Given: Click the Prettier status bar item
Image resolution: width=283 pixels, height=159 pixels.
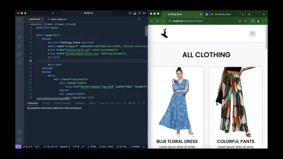Looking at the screenshot, I should [134, 147].
